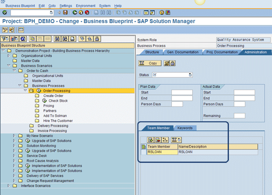Find in tree with binoculars icon
This screenshot has height=195, width=272.
coord(57,39)
